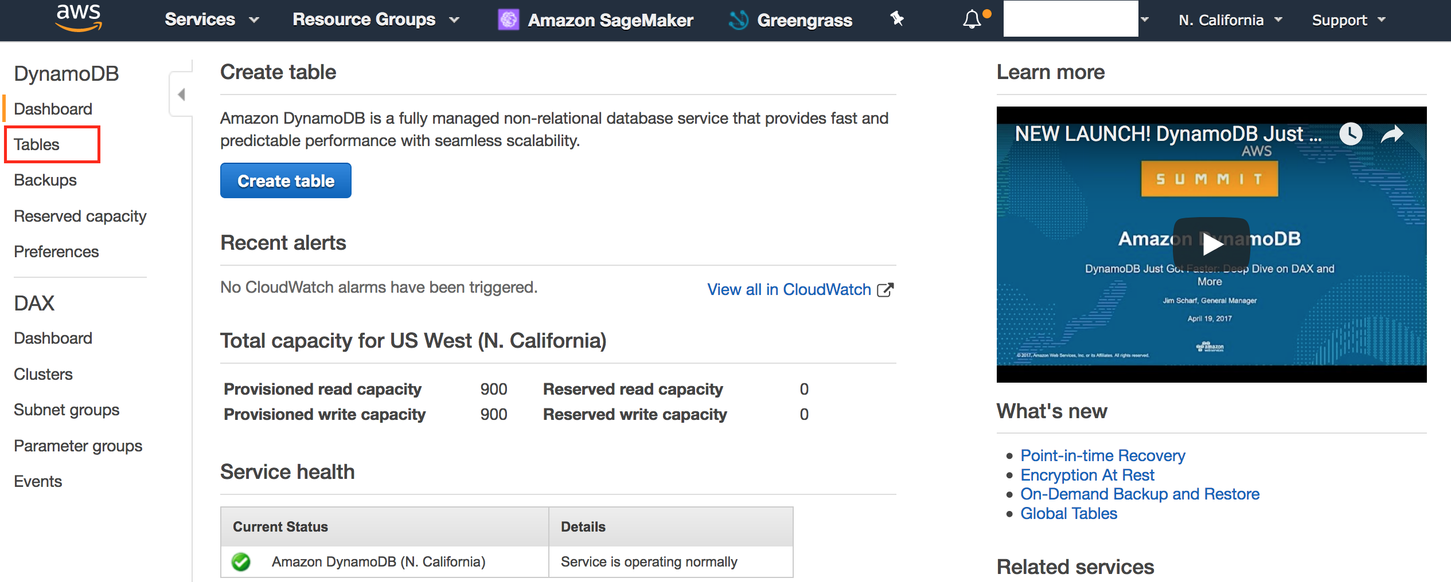
Task: Collapse the left navigation panel
Action: click(181, 95)
